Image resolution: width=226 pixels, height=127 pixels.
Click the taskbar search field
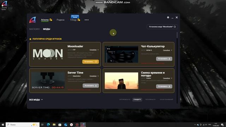(x=23, y=125)
